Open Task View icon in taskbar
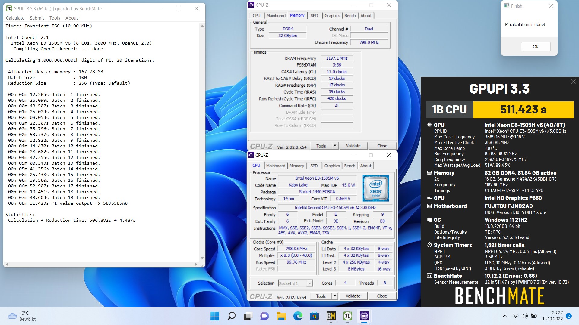The width and height of the screenshot is (579, 325). tap(248, 316)
